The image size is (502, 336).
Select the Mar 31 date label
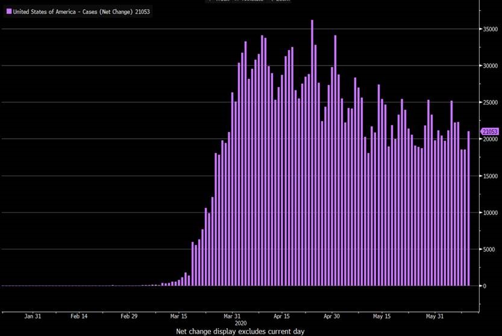[233, 316]
